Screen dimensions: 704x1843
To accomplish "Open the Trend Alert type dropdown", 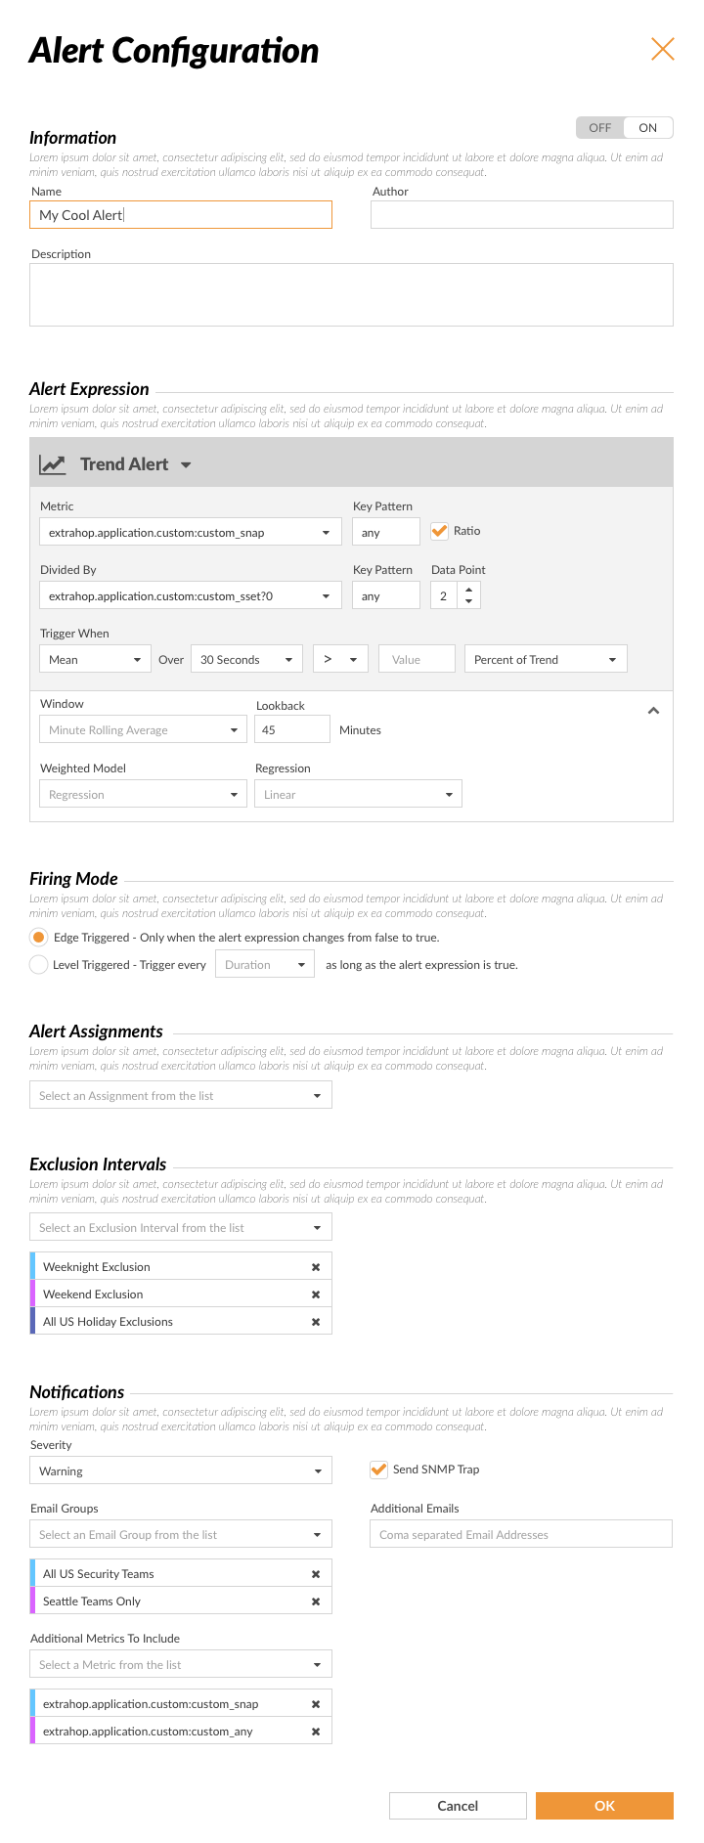I will (186, 464).
